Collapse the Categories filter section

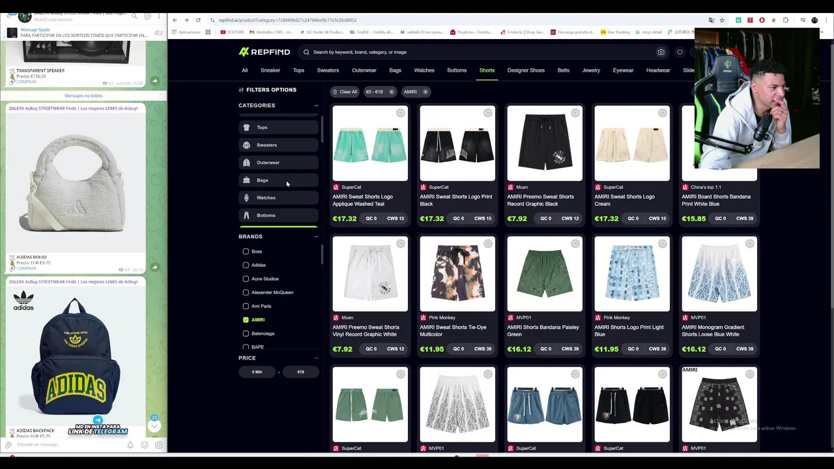(316, 106)
